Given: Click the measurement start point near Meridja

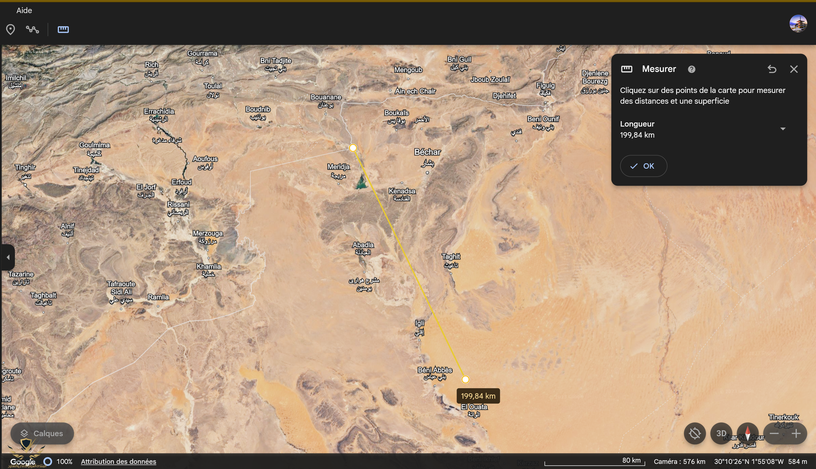Looking at the screenshot, I should [x=353, y=148].
